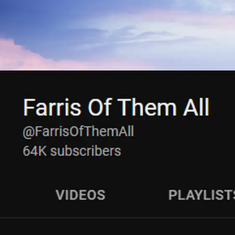The image size is (235, 235).
Task: Open the channel banner image
Action: point(117,35)
